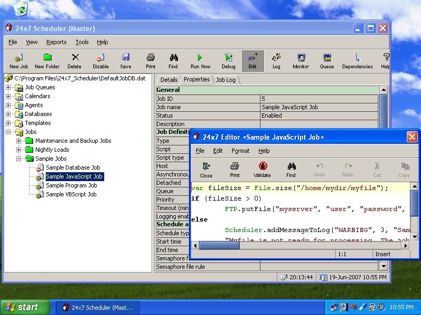Click the Description value field
This screenshot has width=421, height=315.
[319, 124]
